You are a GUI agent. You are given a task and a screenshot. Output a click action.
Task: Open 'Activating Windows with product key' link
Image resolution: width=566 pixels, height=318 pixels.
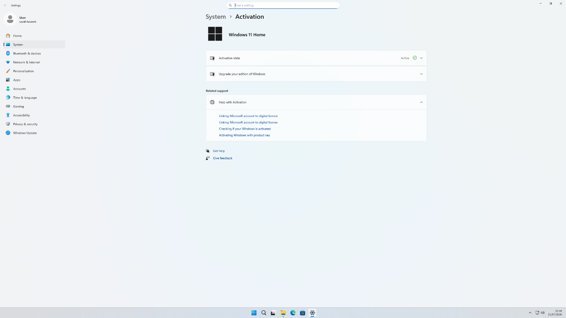pos(244,135)
